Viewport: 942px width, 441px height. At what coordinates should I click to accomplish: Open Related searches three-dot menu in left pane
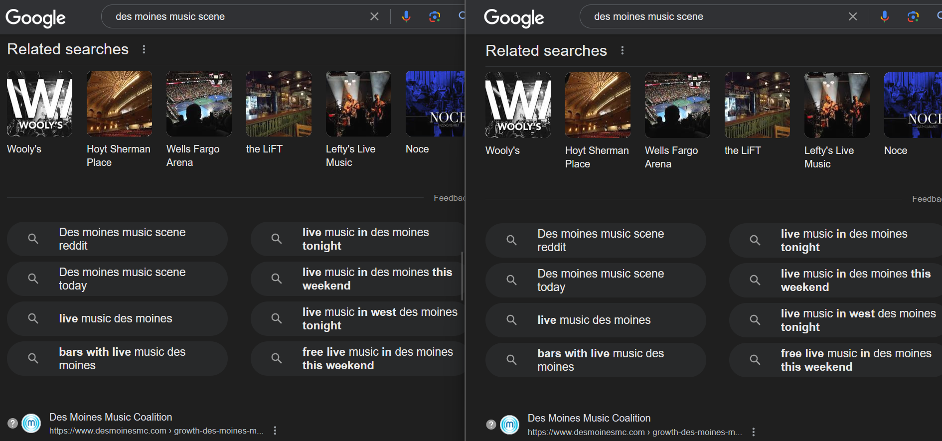(144, 49)
